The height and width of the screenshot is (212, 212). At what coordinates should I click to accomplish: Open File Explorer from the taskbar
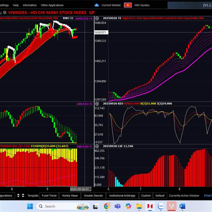(139, 206)
